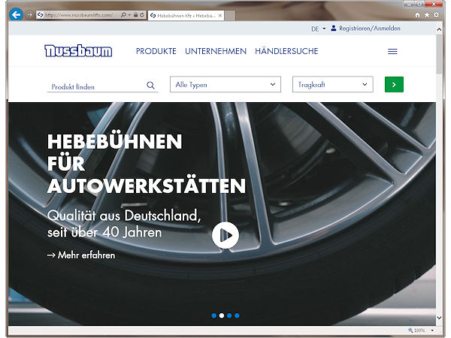Select the fourth carousel dot

237,315
